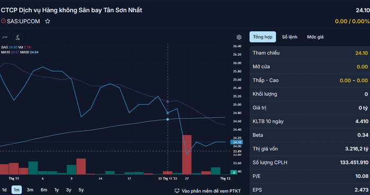This screenshot has height=195, width=370.
Task: Click the monitor icon beside Vào phần mềm
Action: (x=177, y=191)
